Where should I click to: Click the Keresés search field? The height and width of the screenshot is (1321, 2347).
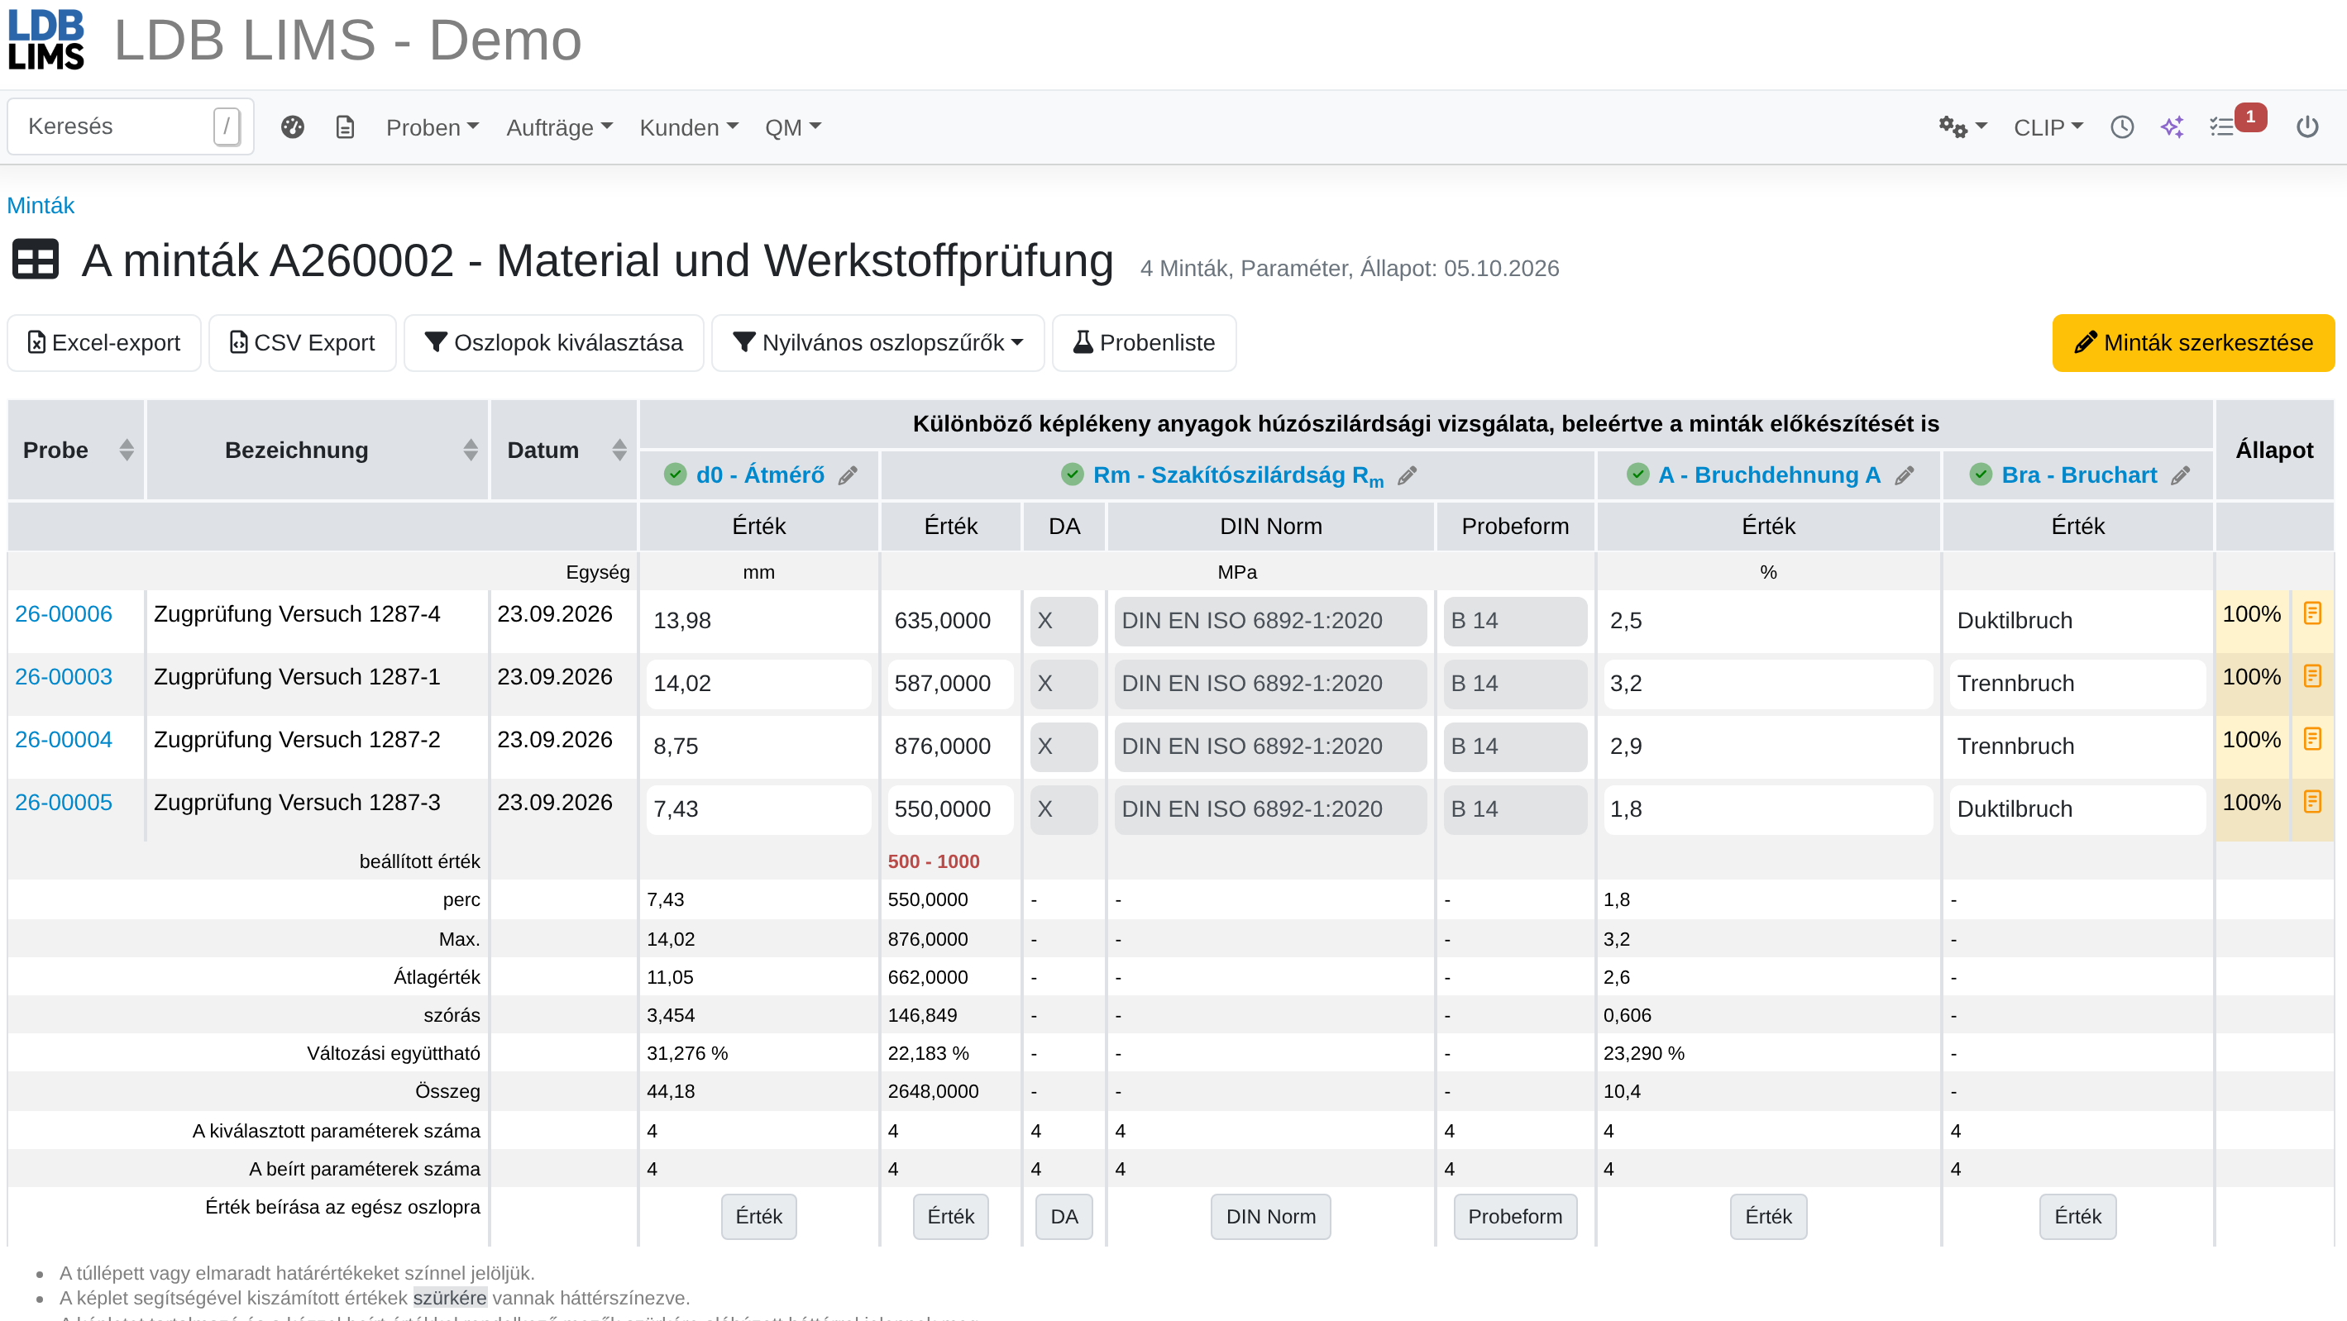(x=131, y=126)
